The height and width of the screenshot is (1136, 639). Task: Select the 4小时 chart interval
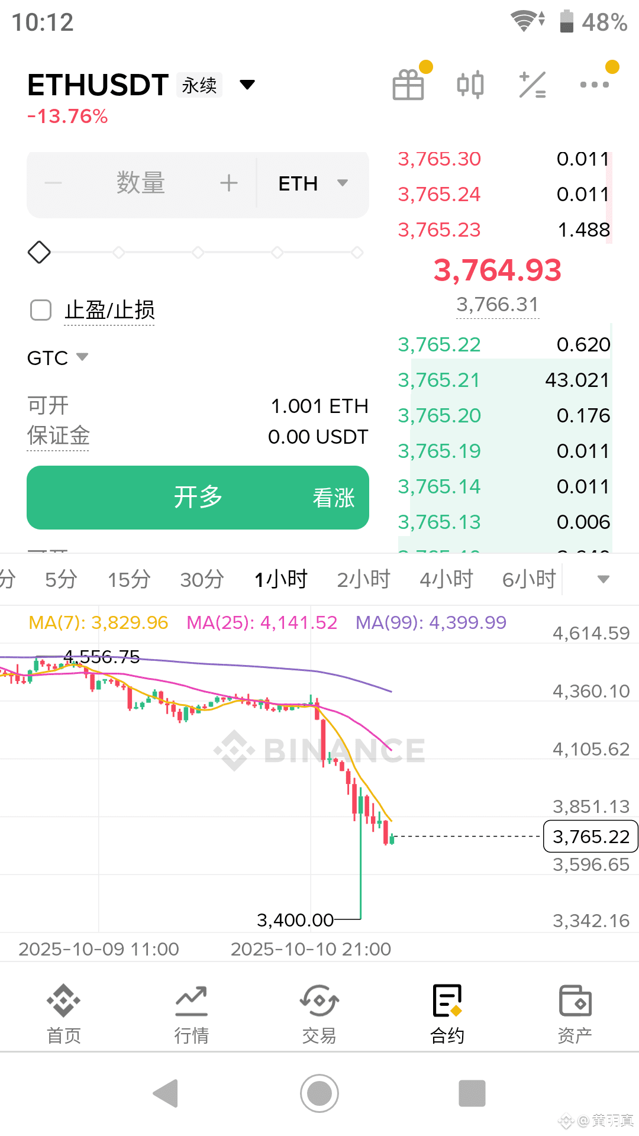[447, 579]
